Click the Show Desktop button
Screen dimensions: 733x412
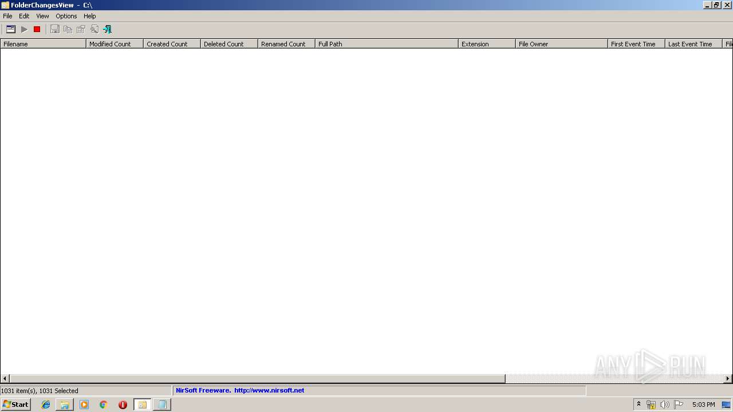pyautogui.click(x=727, y=405)
